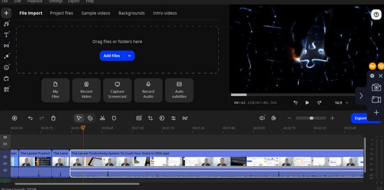Viewport: 384px width, 190px height.
Task: Take a snapshot with camera icon
Action: coord(376,87)
